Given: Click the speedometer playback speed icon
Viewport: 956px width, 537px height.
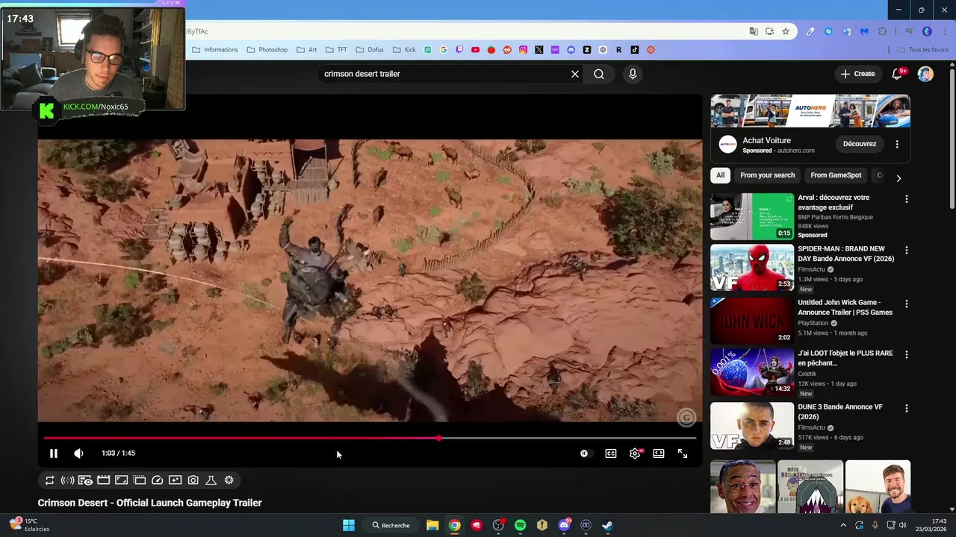Looking at the screenshot, I should pos(158,480).
